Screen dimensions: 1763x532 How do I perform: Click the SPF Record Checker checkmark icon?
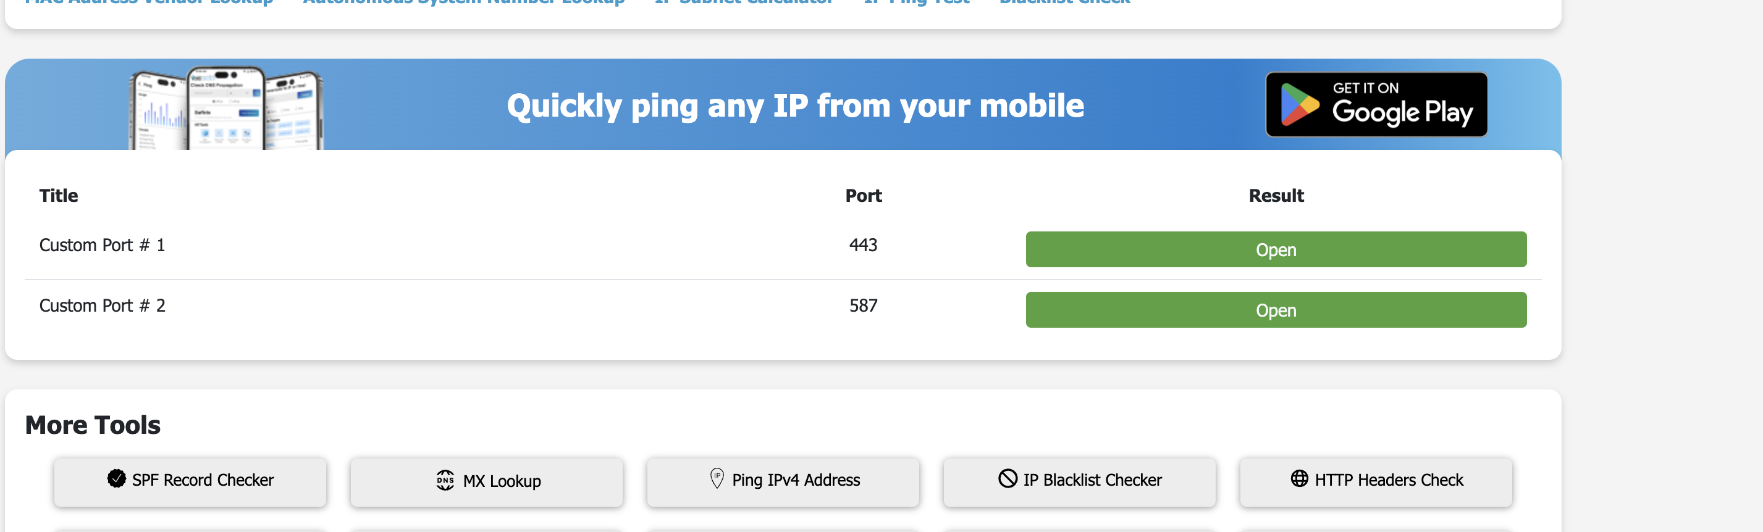[116, 479]
